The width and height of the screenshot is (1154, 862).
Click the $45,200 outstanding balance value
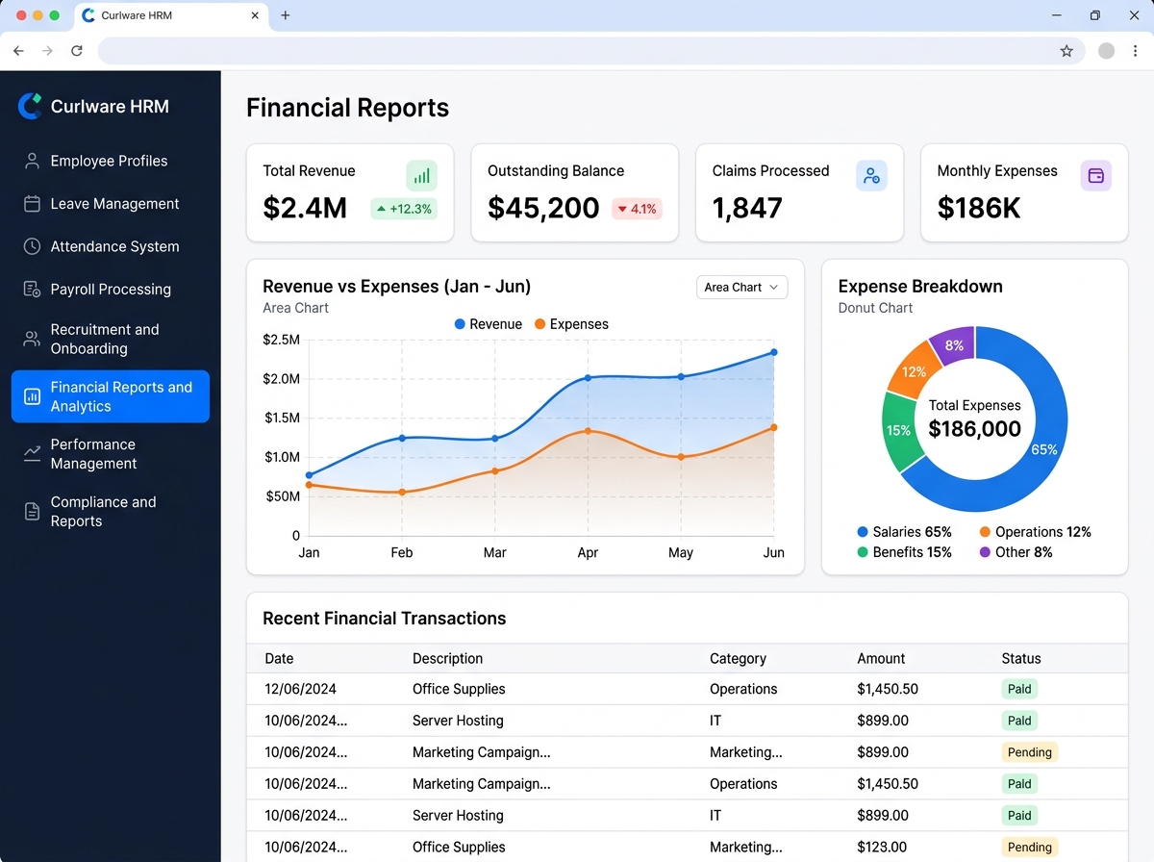coord(543,208)
